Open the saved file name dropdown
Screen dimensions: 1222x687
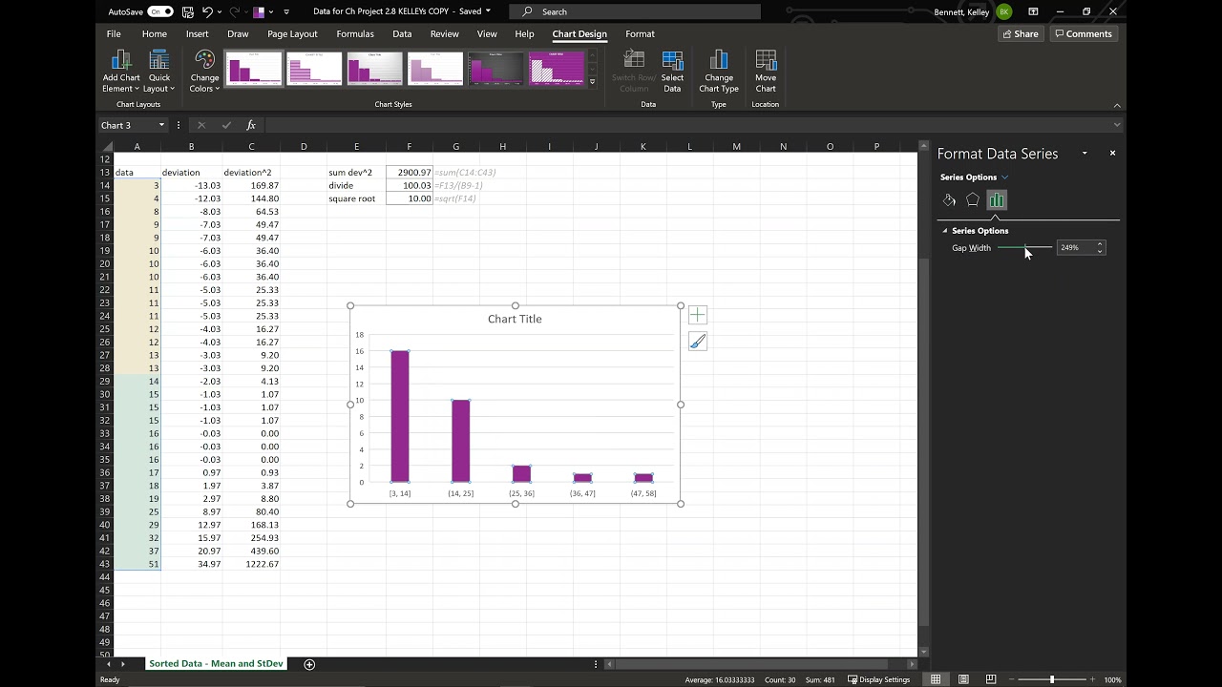click(x=488, y=11)
